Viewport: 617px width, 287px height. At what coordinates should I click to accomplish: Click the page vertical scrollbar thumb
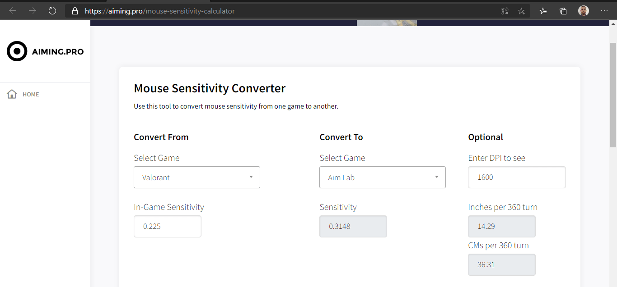click(x=613, y=95)
